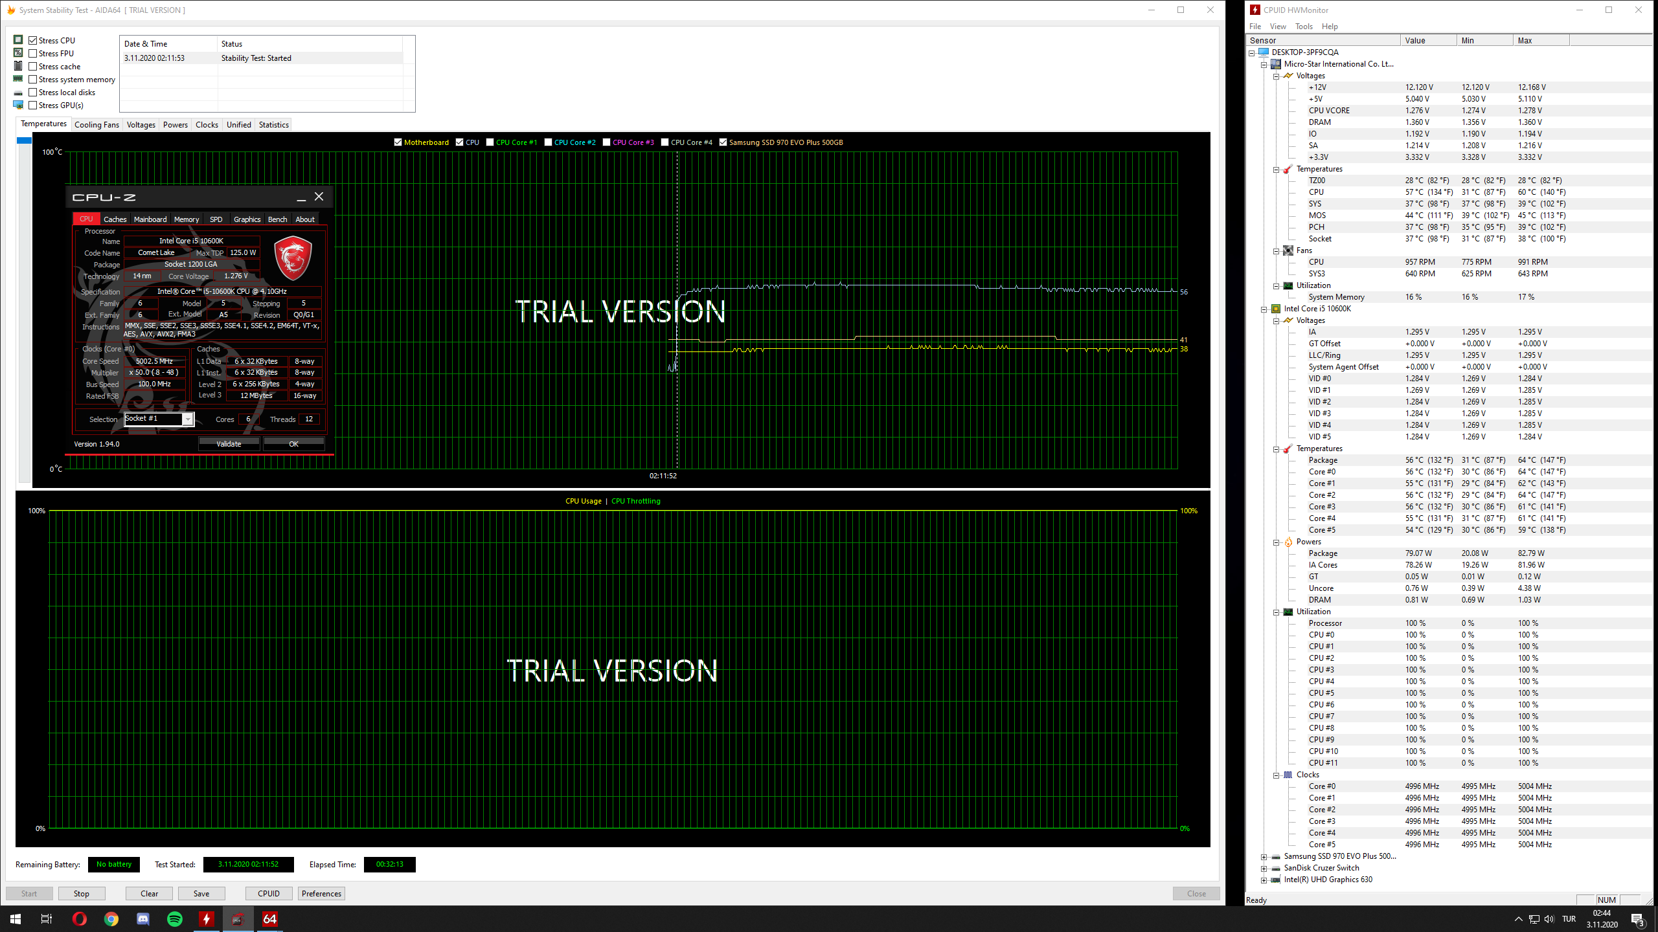Click the Stop button
The height and width of the screenshot is (932, 1658).
coord(82,893)
